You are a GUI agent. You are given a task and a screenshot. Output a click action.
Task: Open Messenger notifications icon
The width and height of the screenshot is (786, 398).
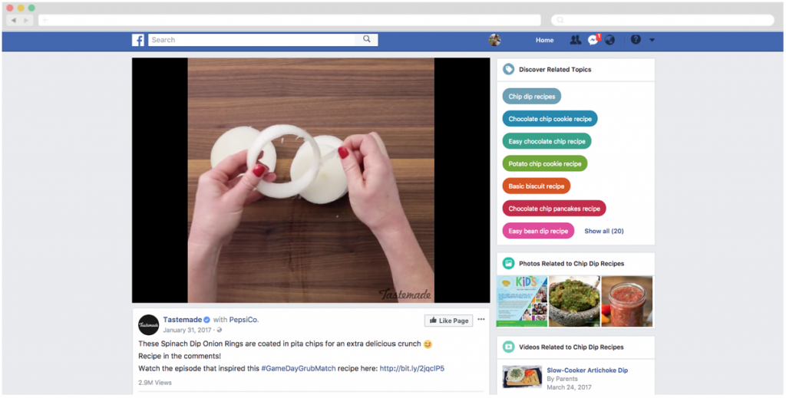[x=593, y=40]
